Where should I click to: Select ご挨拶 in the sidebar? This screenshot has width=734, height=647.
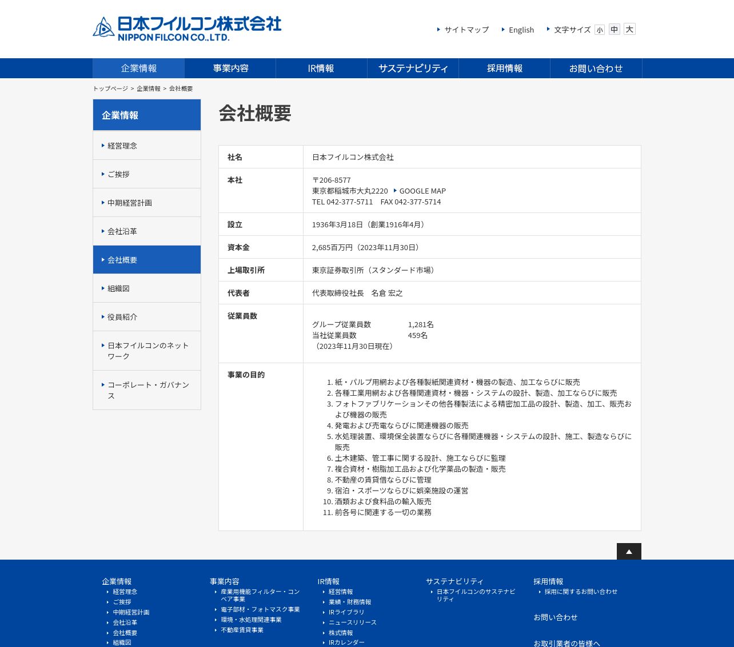click(147, 174)
